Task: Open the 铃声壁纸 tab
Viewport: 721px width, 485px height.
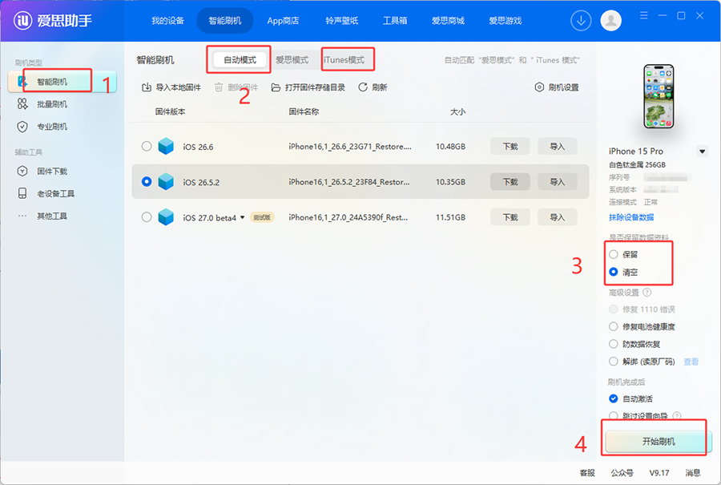Action: pyautogui.click(x=341, y=21)
